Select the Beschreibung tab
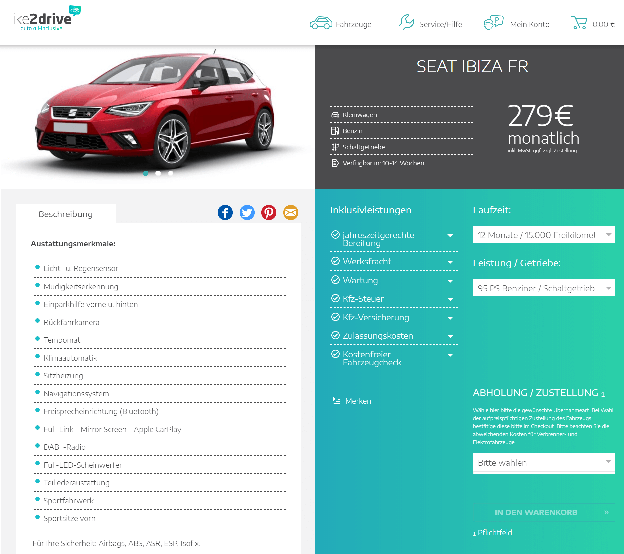 [x=66, y=214]
